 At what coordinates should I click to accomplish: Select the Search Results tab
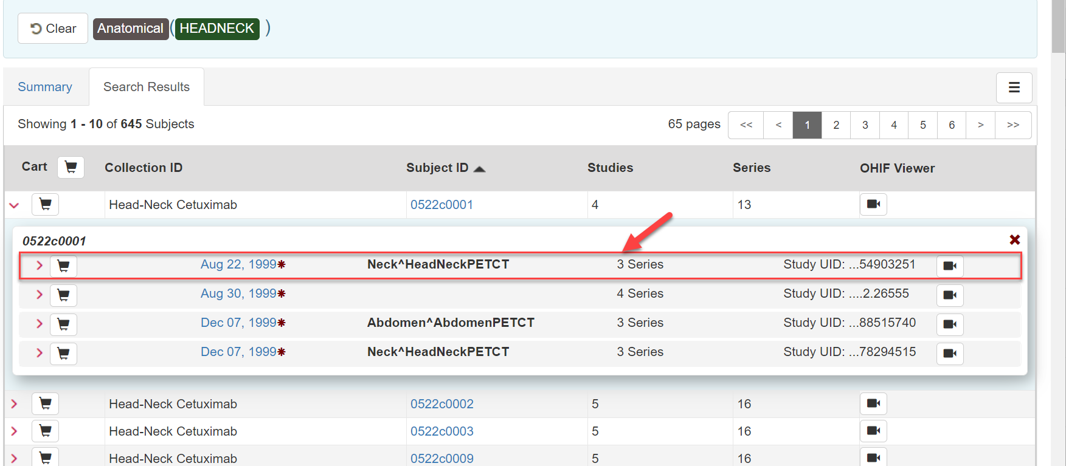pyautogui.click(x=147, y=87)
